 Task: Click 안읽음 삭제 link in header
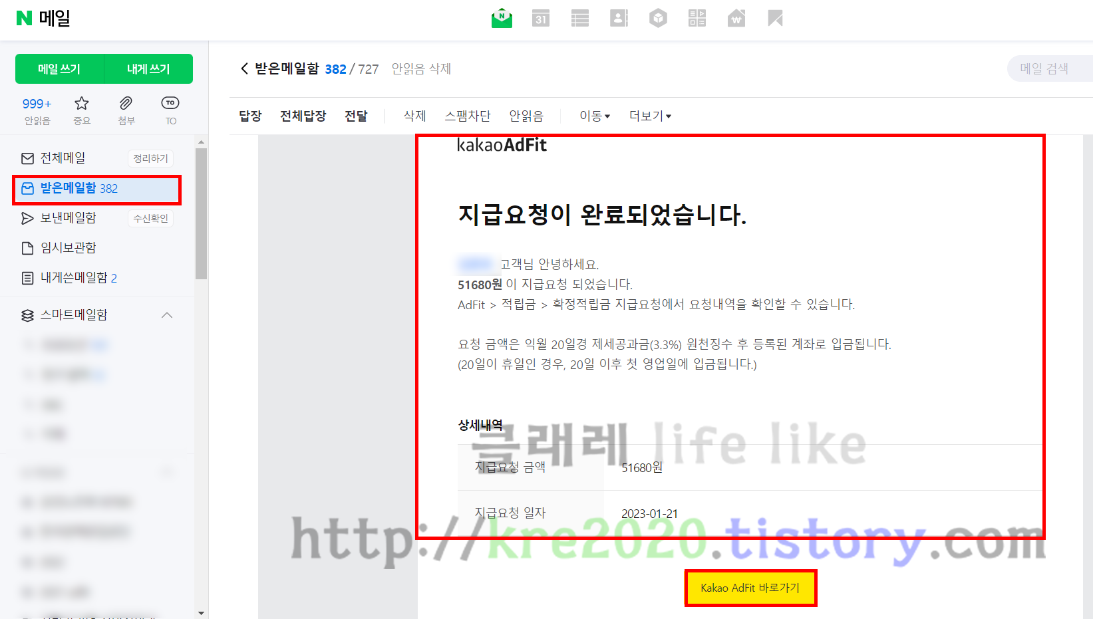pyautogui.click(x=421, y=68)
